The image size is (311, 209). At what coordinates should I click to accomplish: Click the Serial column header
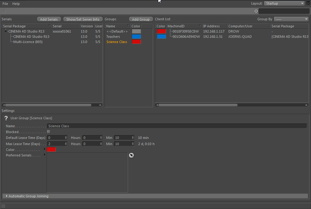tap(65, 26)
